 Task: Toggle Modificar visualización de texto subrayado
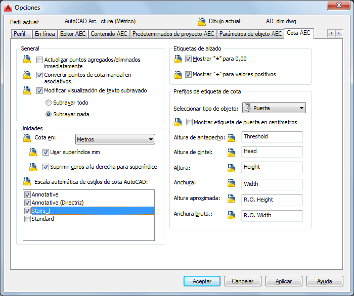tap(39, 90)
